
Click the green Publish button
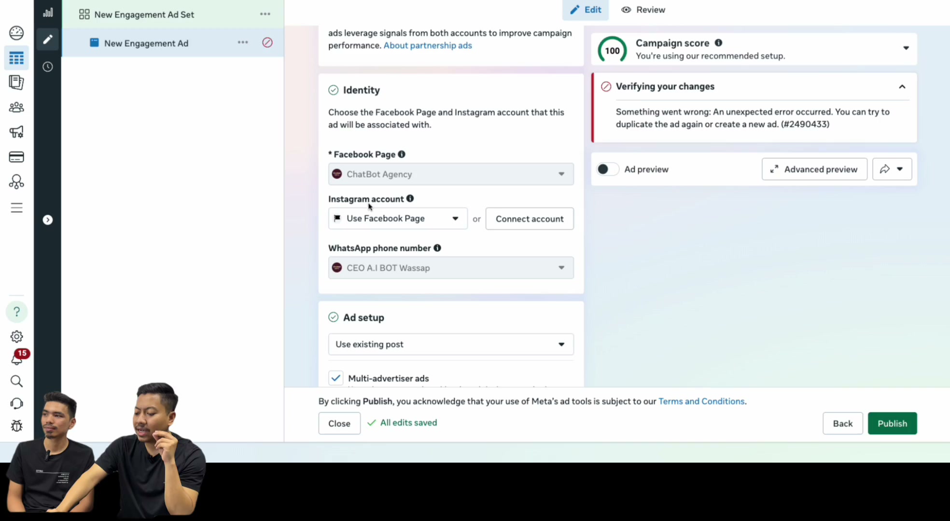click(x=892, y=424)
